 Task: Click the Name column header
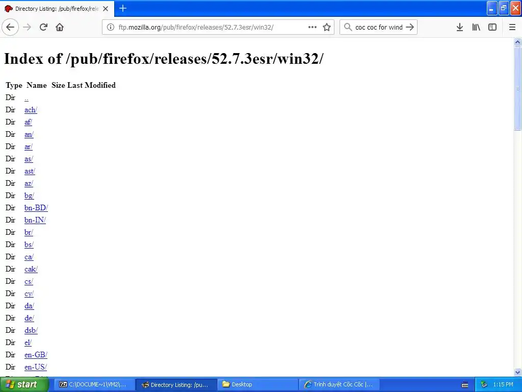click(37, 85)
